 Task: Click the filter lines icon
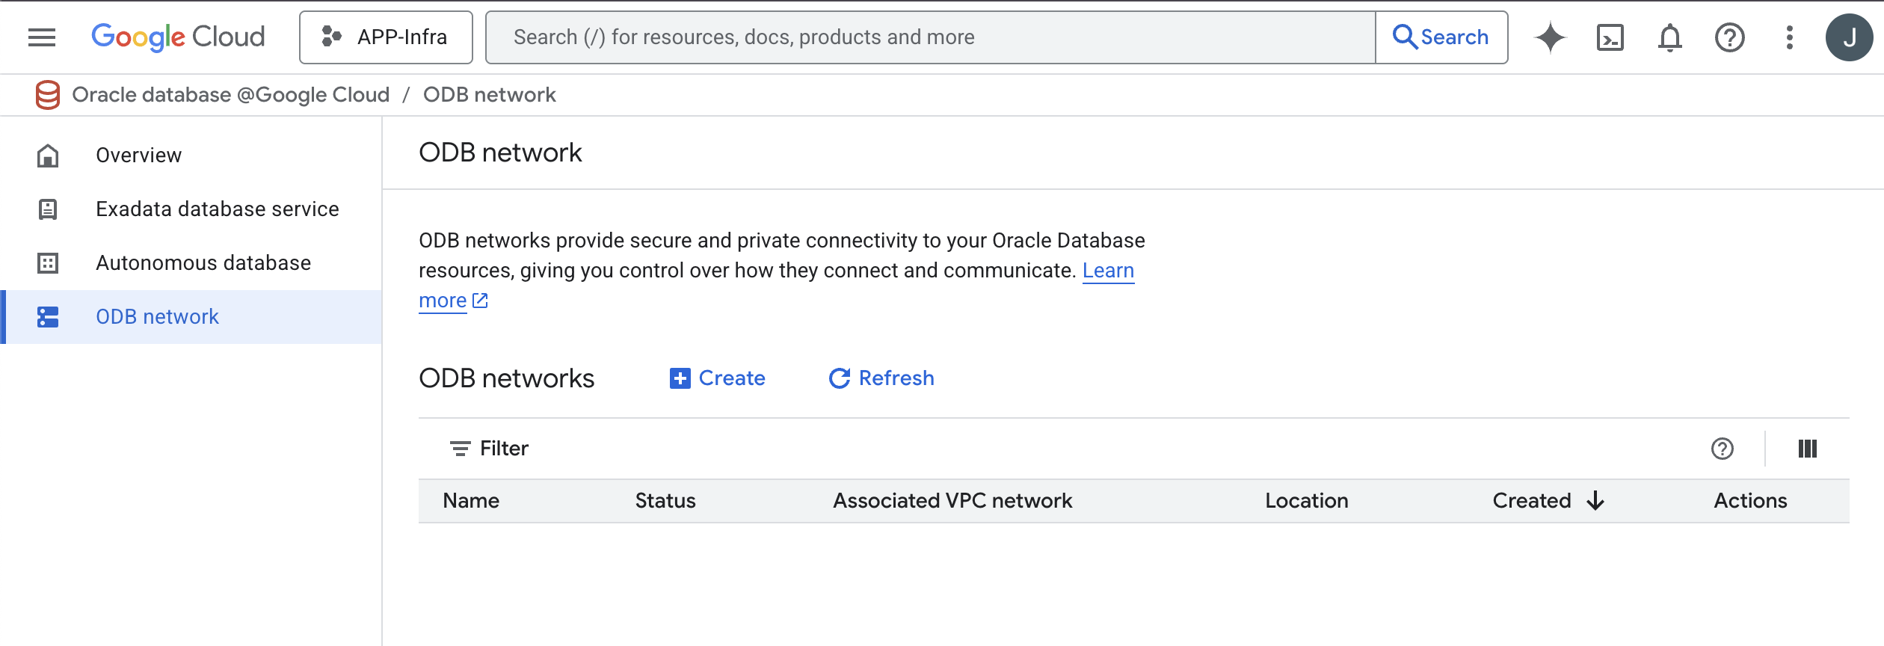point(460,449)
